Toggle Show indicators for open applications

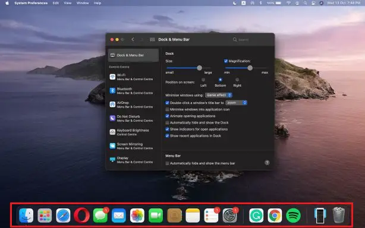point(167,129)
